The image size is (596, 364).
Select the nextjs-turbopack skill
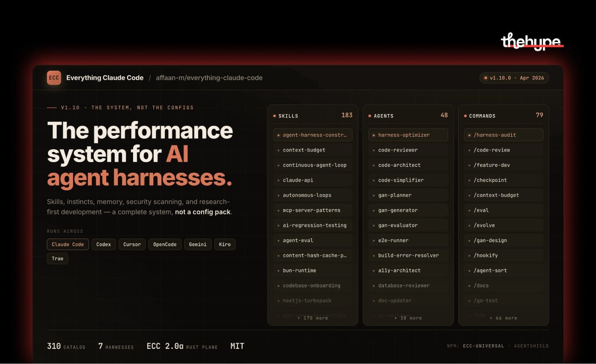[x=313, y=301]
